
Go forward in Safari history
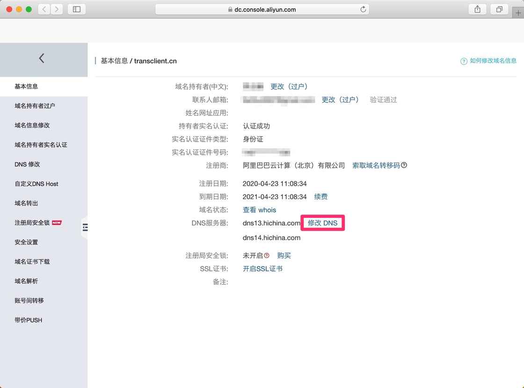click(x=57, y=9)
